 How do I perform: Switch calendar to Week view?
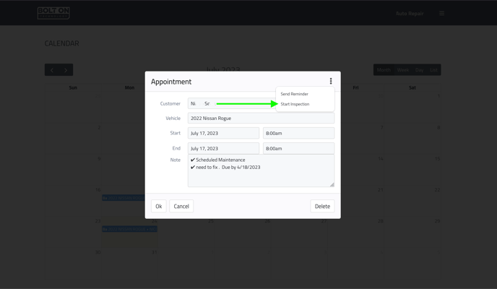pos(403,69)
